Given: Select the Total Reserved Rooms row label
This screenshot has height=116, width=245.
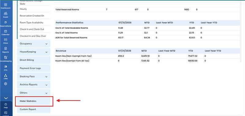Looking at the screenshot, I should pos(67,9).
